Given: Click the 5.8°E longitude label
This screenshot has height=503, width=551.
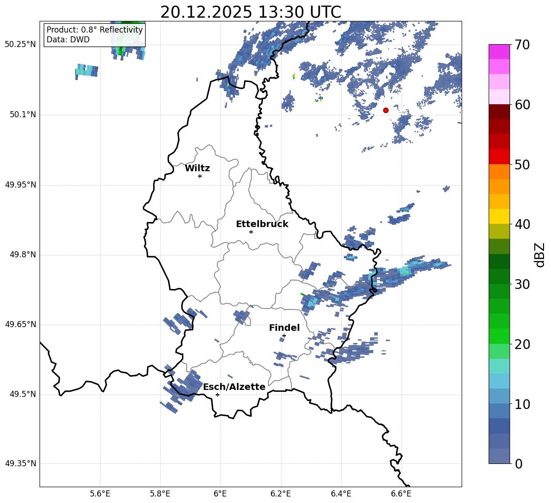Looking at the screenshot, I should [160, 494].
